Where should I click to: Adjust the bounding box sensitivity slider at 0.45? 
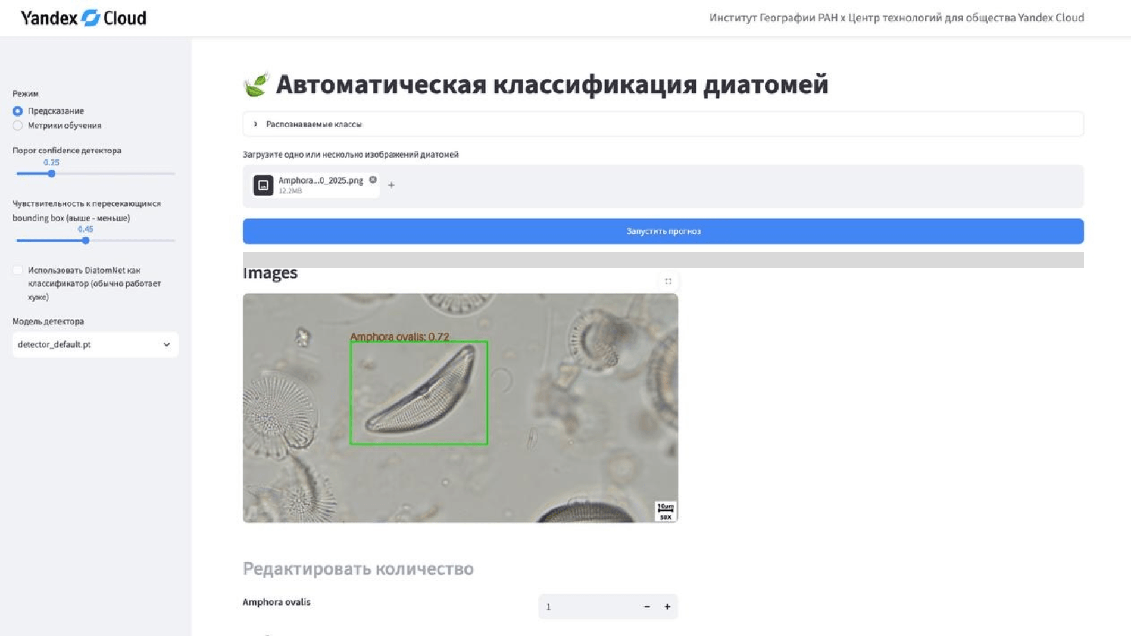(x=86, y=240)
